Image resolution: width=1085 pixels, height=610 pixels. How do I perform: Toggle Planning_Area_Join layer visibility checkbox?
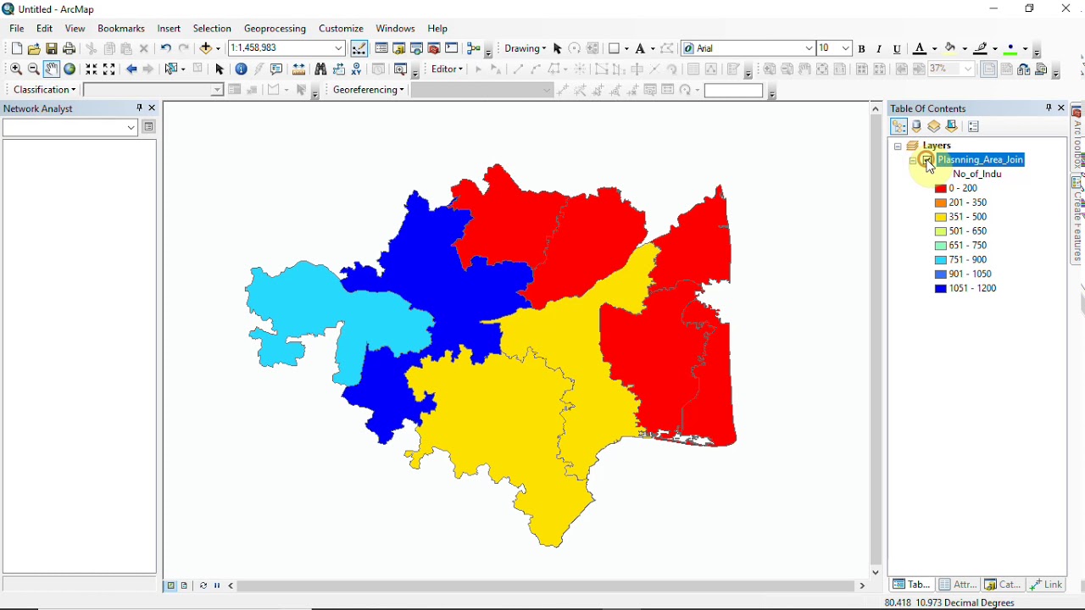927,159
